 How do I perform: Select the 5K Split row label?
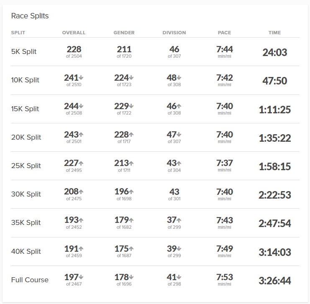(x=24, y=52)
